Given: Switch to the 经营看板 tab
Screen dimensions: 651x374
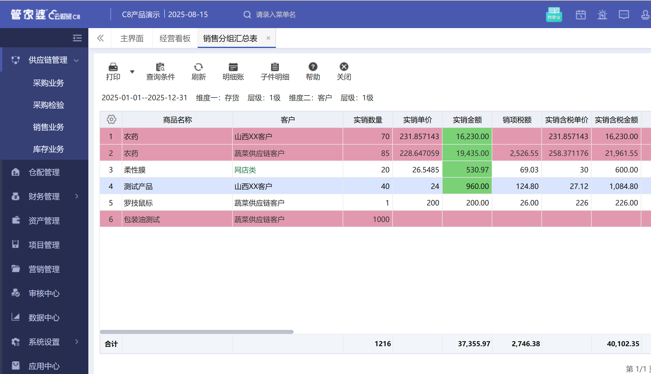Looking at the screenshot, I should [174, 38].
